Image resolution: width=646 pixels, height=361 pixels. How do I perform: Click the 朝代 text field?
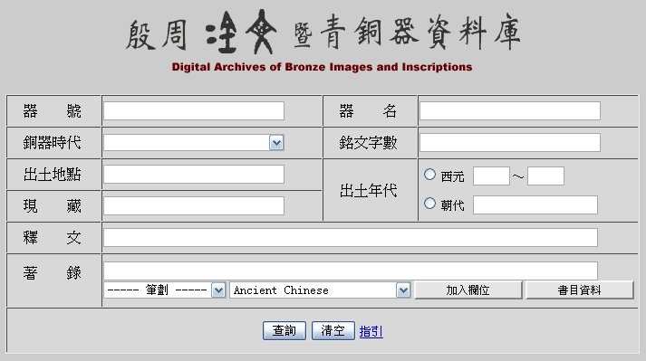535,205
